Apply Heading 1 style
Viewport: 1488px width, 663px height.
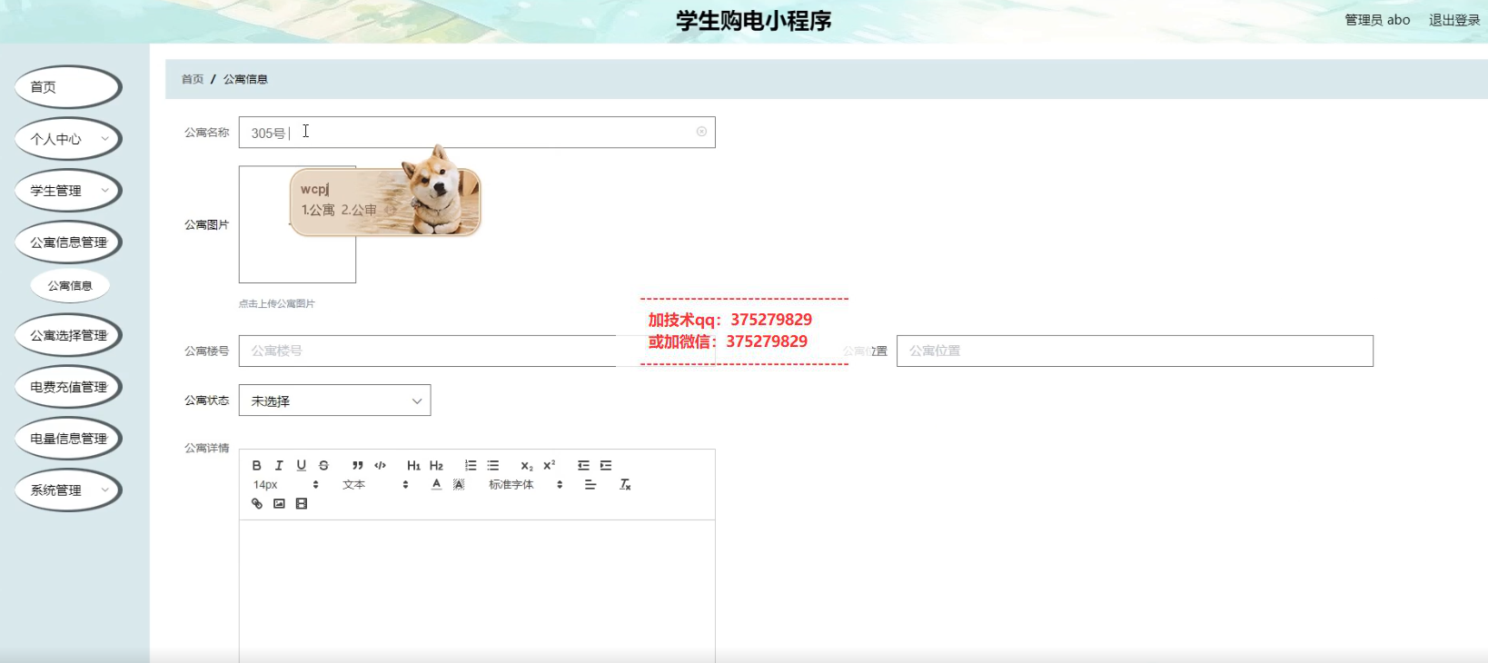point(413,465)
